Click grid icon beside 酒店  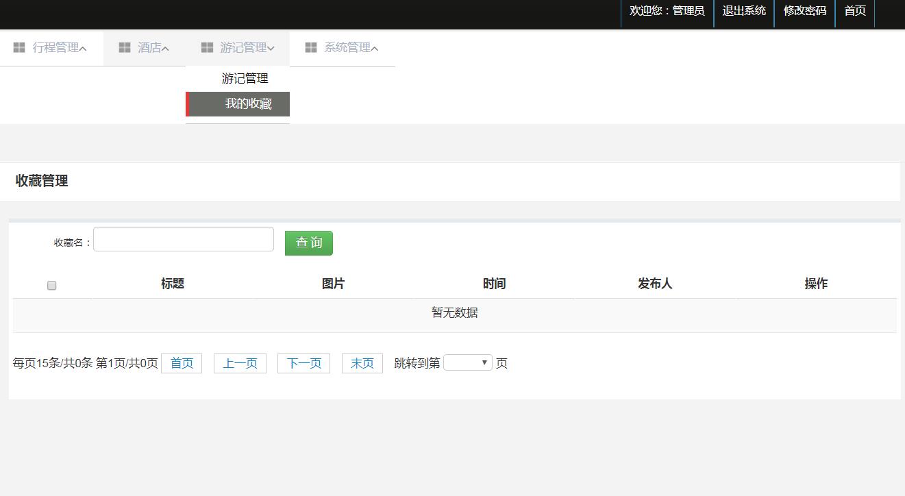[125, 47]
